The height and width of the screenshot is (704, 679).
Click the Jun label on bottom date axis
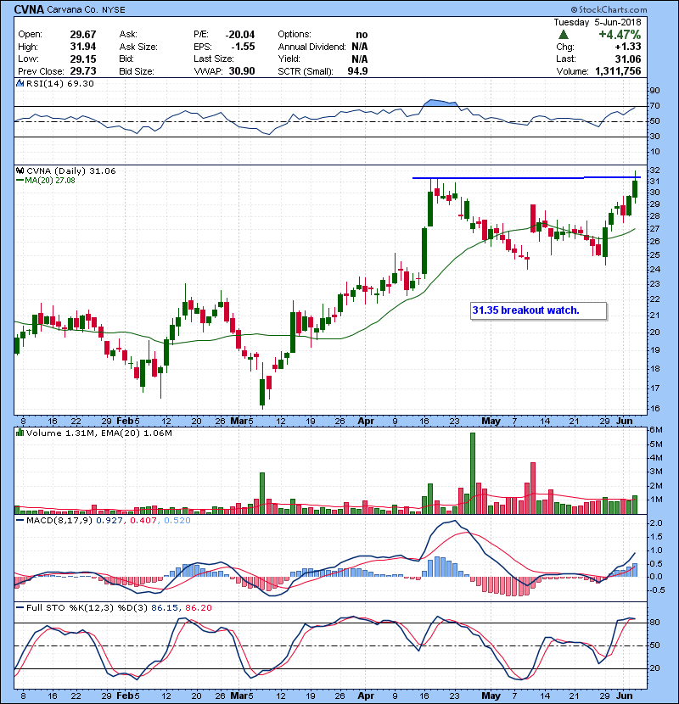624,696
